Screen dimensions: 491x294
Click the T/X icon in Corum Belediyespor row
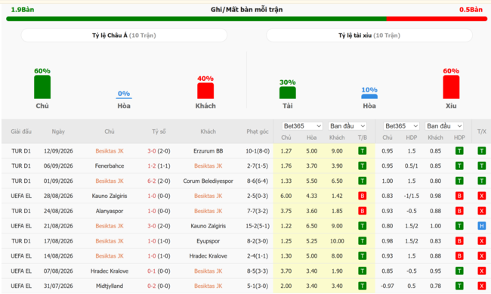481,181
